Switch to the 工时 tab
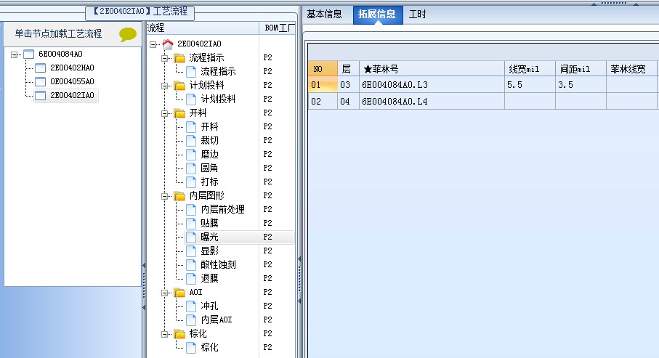This screenshot has height=358, width=659. point(417,15)
